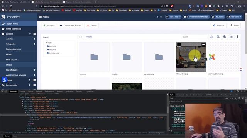Viewport: 247px width, 138px height.
Task: Open the accessibility widget icon
Action: coord(4,80)
